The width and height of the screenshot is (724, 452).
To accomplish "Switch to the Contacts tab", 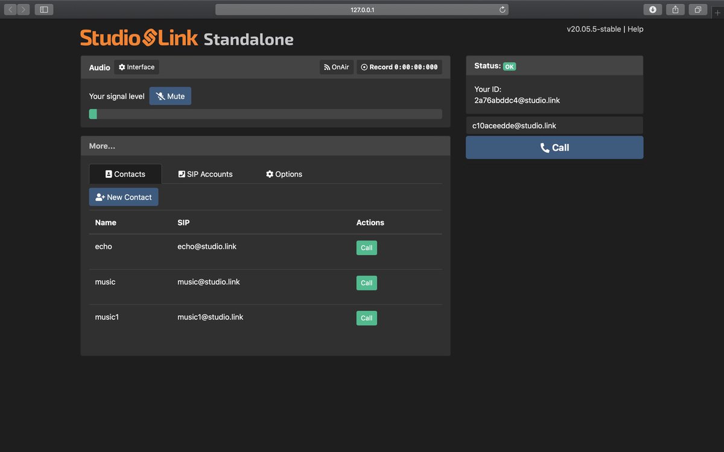I will pos(125,174).
